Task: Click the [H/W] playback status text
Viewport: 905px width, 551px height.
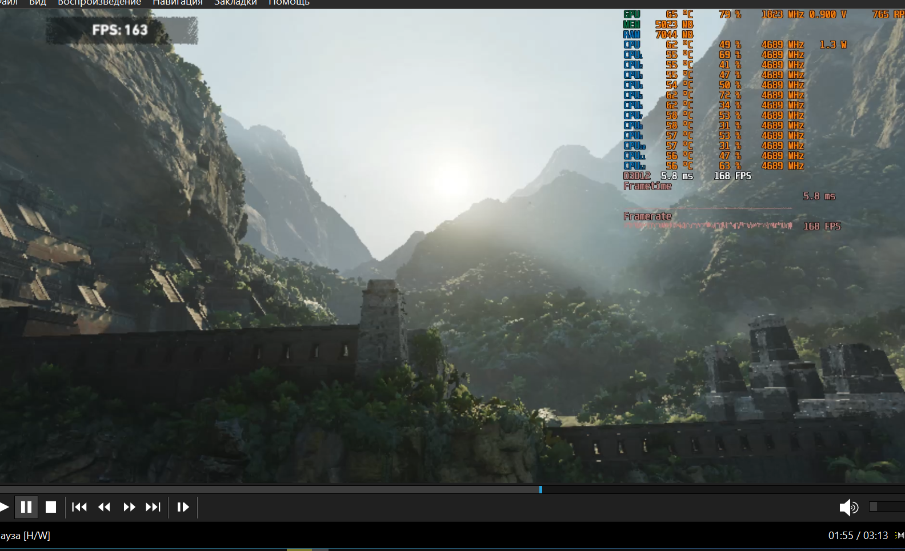Action: point(37,536)
